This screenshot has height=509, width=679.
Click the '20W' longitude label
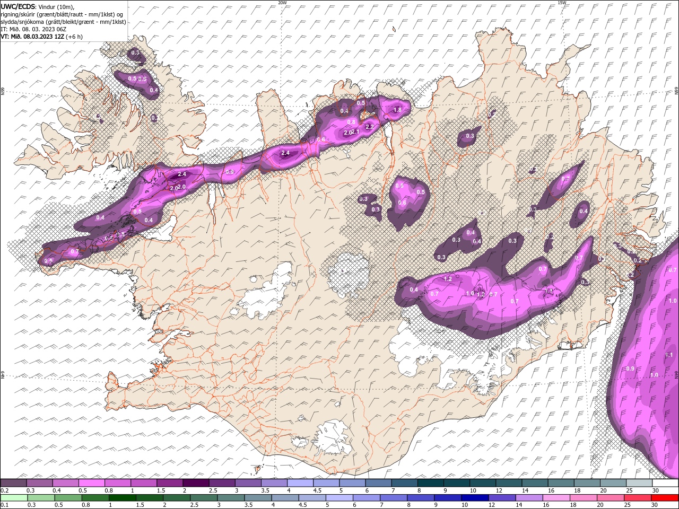coord(282,3)
